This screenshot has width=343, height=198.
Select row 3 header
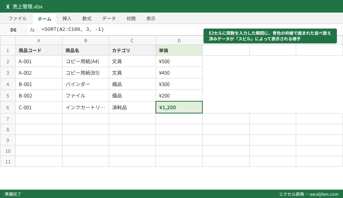pyautogui.click(x=8, y=73)
